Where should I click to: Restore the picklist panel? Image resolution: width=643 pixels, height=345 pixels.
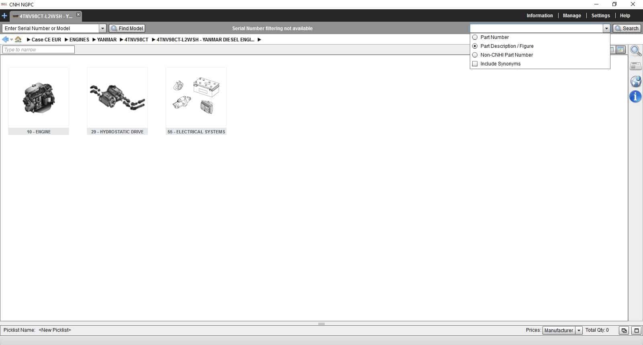(x=624, y=331)
